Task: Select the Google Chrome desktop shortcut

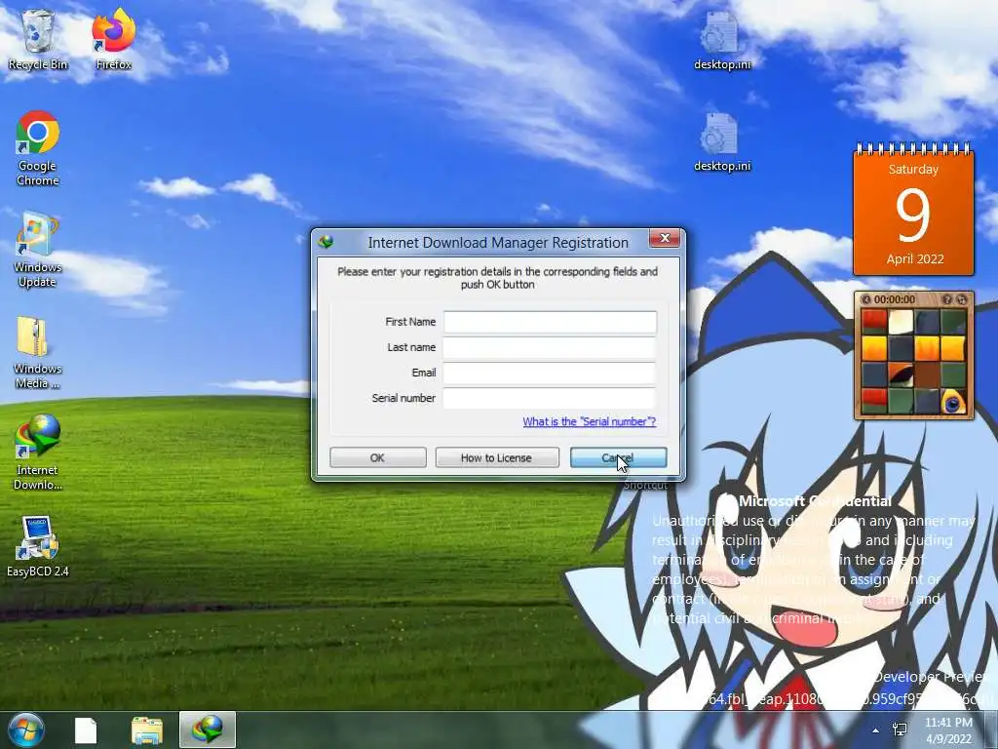Action: 38,148
